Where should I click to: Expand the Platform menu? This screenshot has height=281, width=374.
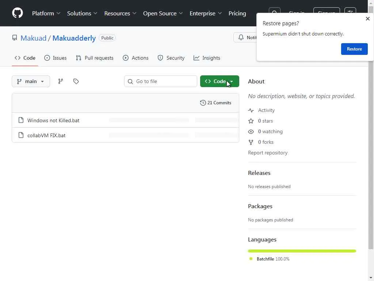click(46, 14)
